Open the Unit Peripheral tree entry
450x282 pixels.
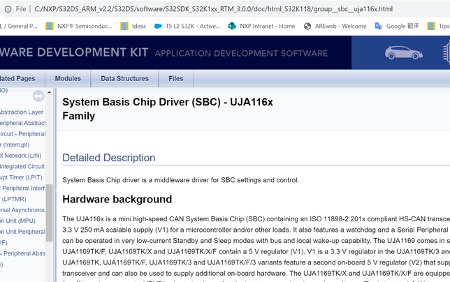(22, 232)
